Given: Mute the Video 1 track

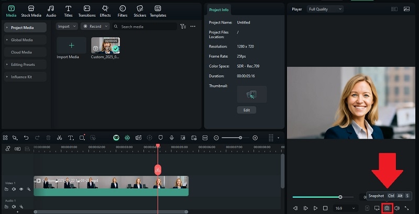Looking at the screenshot, I should pyautogui.click(x=14, y=189).
